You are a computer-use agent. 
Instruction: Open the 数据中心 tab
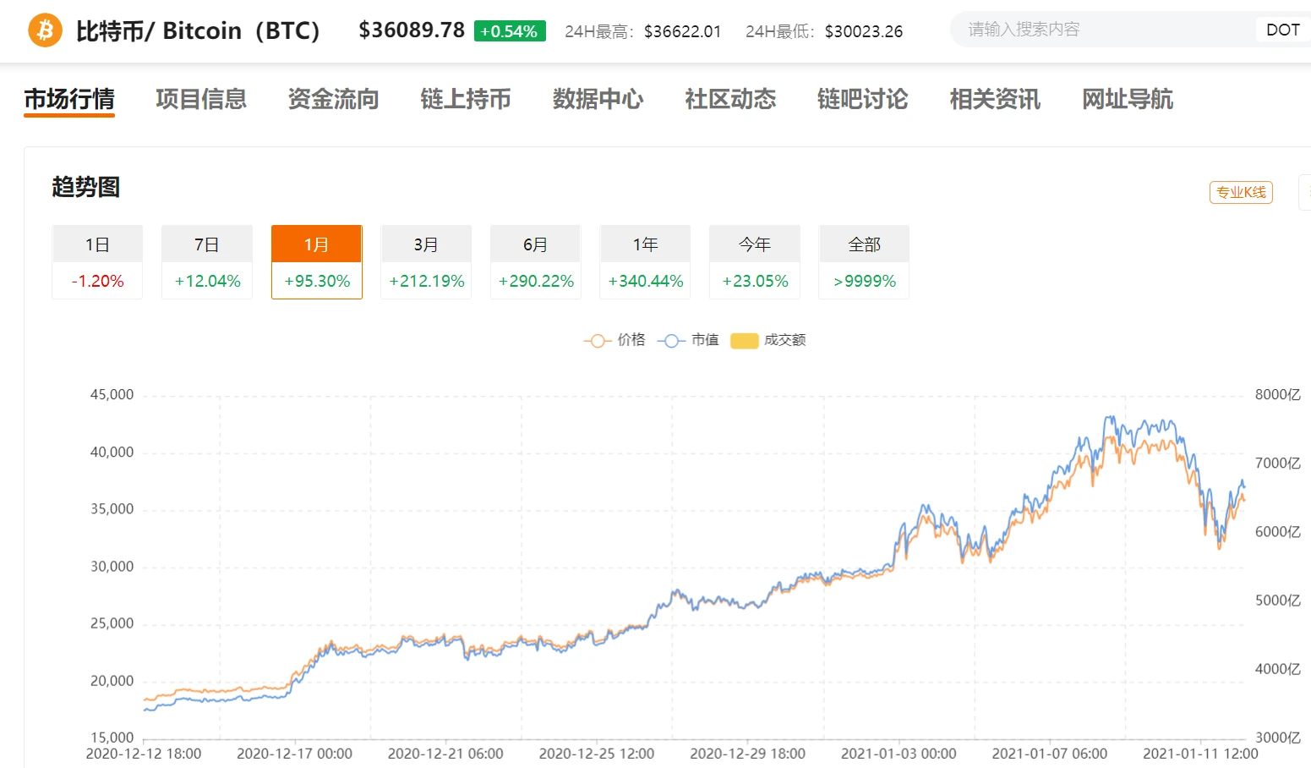coord(598,99)
